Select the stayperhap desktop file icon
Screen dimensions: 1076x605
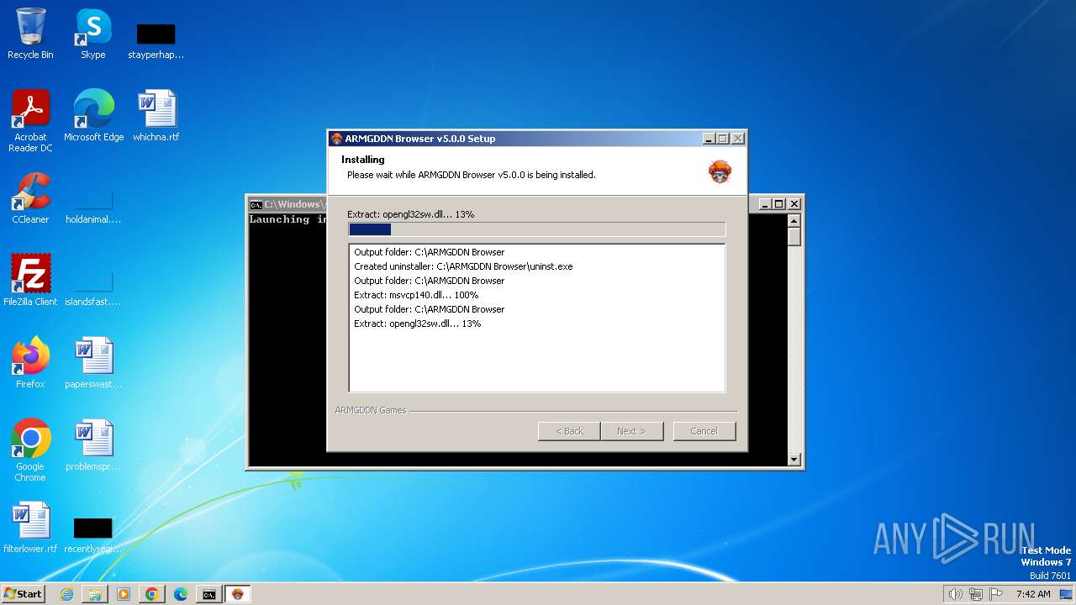coord(156,40)
